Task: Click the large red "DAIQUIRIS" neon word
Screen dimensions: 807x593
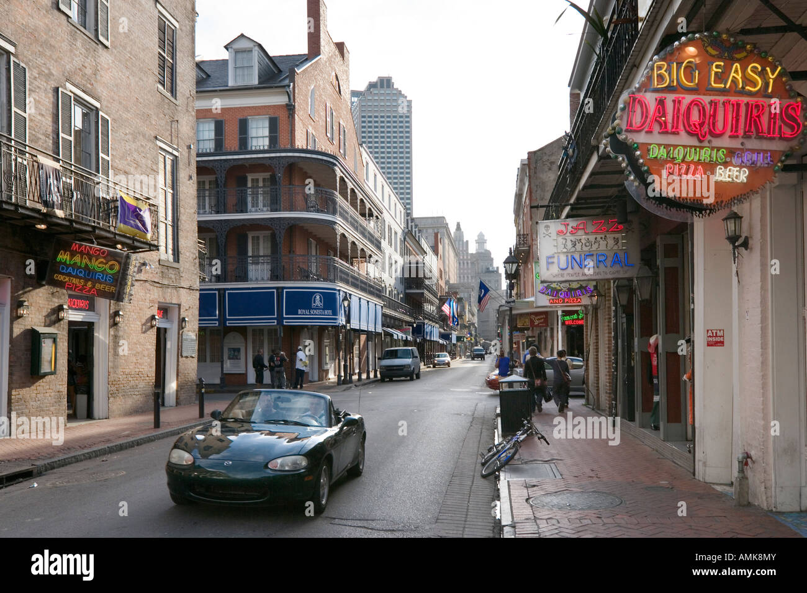Action: (x=713, y=117)
